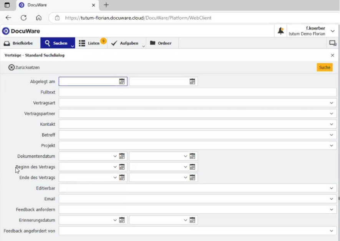The width and height of the screenshot is (340, 241).
Task: Expand the Betreff dropdown
Action: (331, 135)
